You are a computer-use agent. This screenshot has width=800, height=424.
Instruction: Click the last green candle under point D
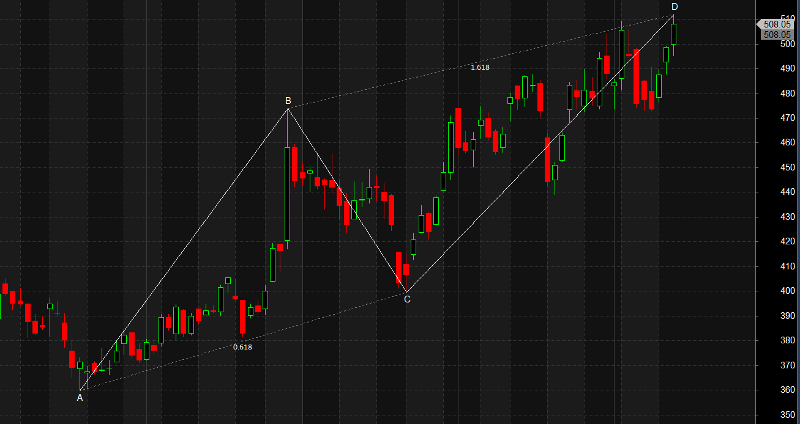674,34
